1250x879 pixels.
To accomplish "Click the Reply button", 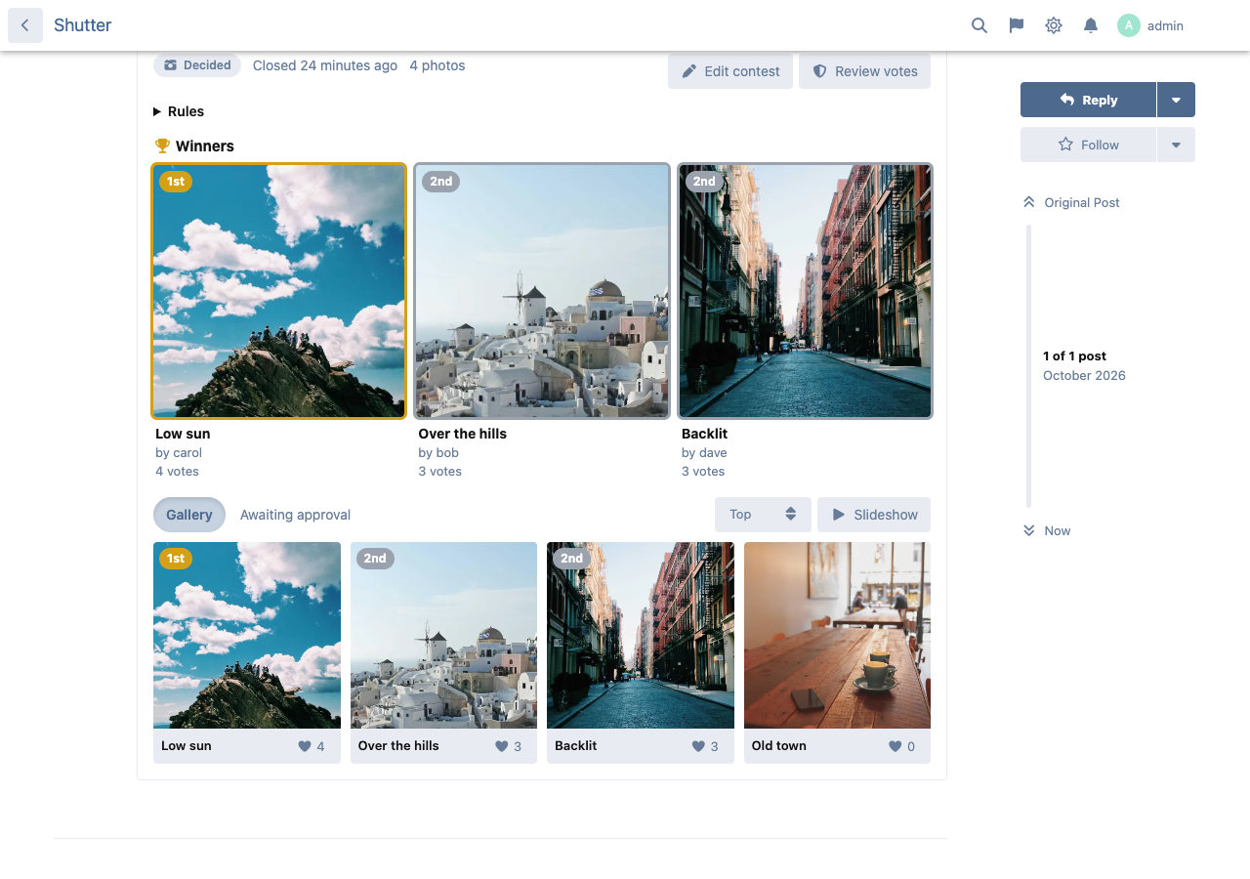I will coord(1088,100).
